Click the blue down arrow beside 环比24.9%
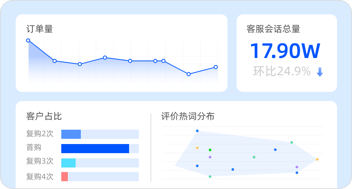The image size is (352, 189). tap(320, 72)
